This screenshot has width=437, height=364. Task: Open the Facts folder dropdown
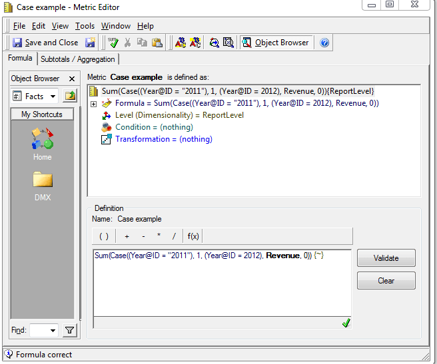(53, 96)
